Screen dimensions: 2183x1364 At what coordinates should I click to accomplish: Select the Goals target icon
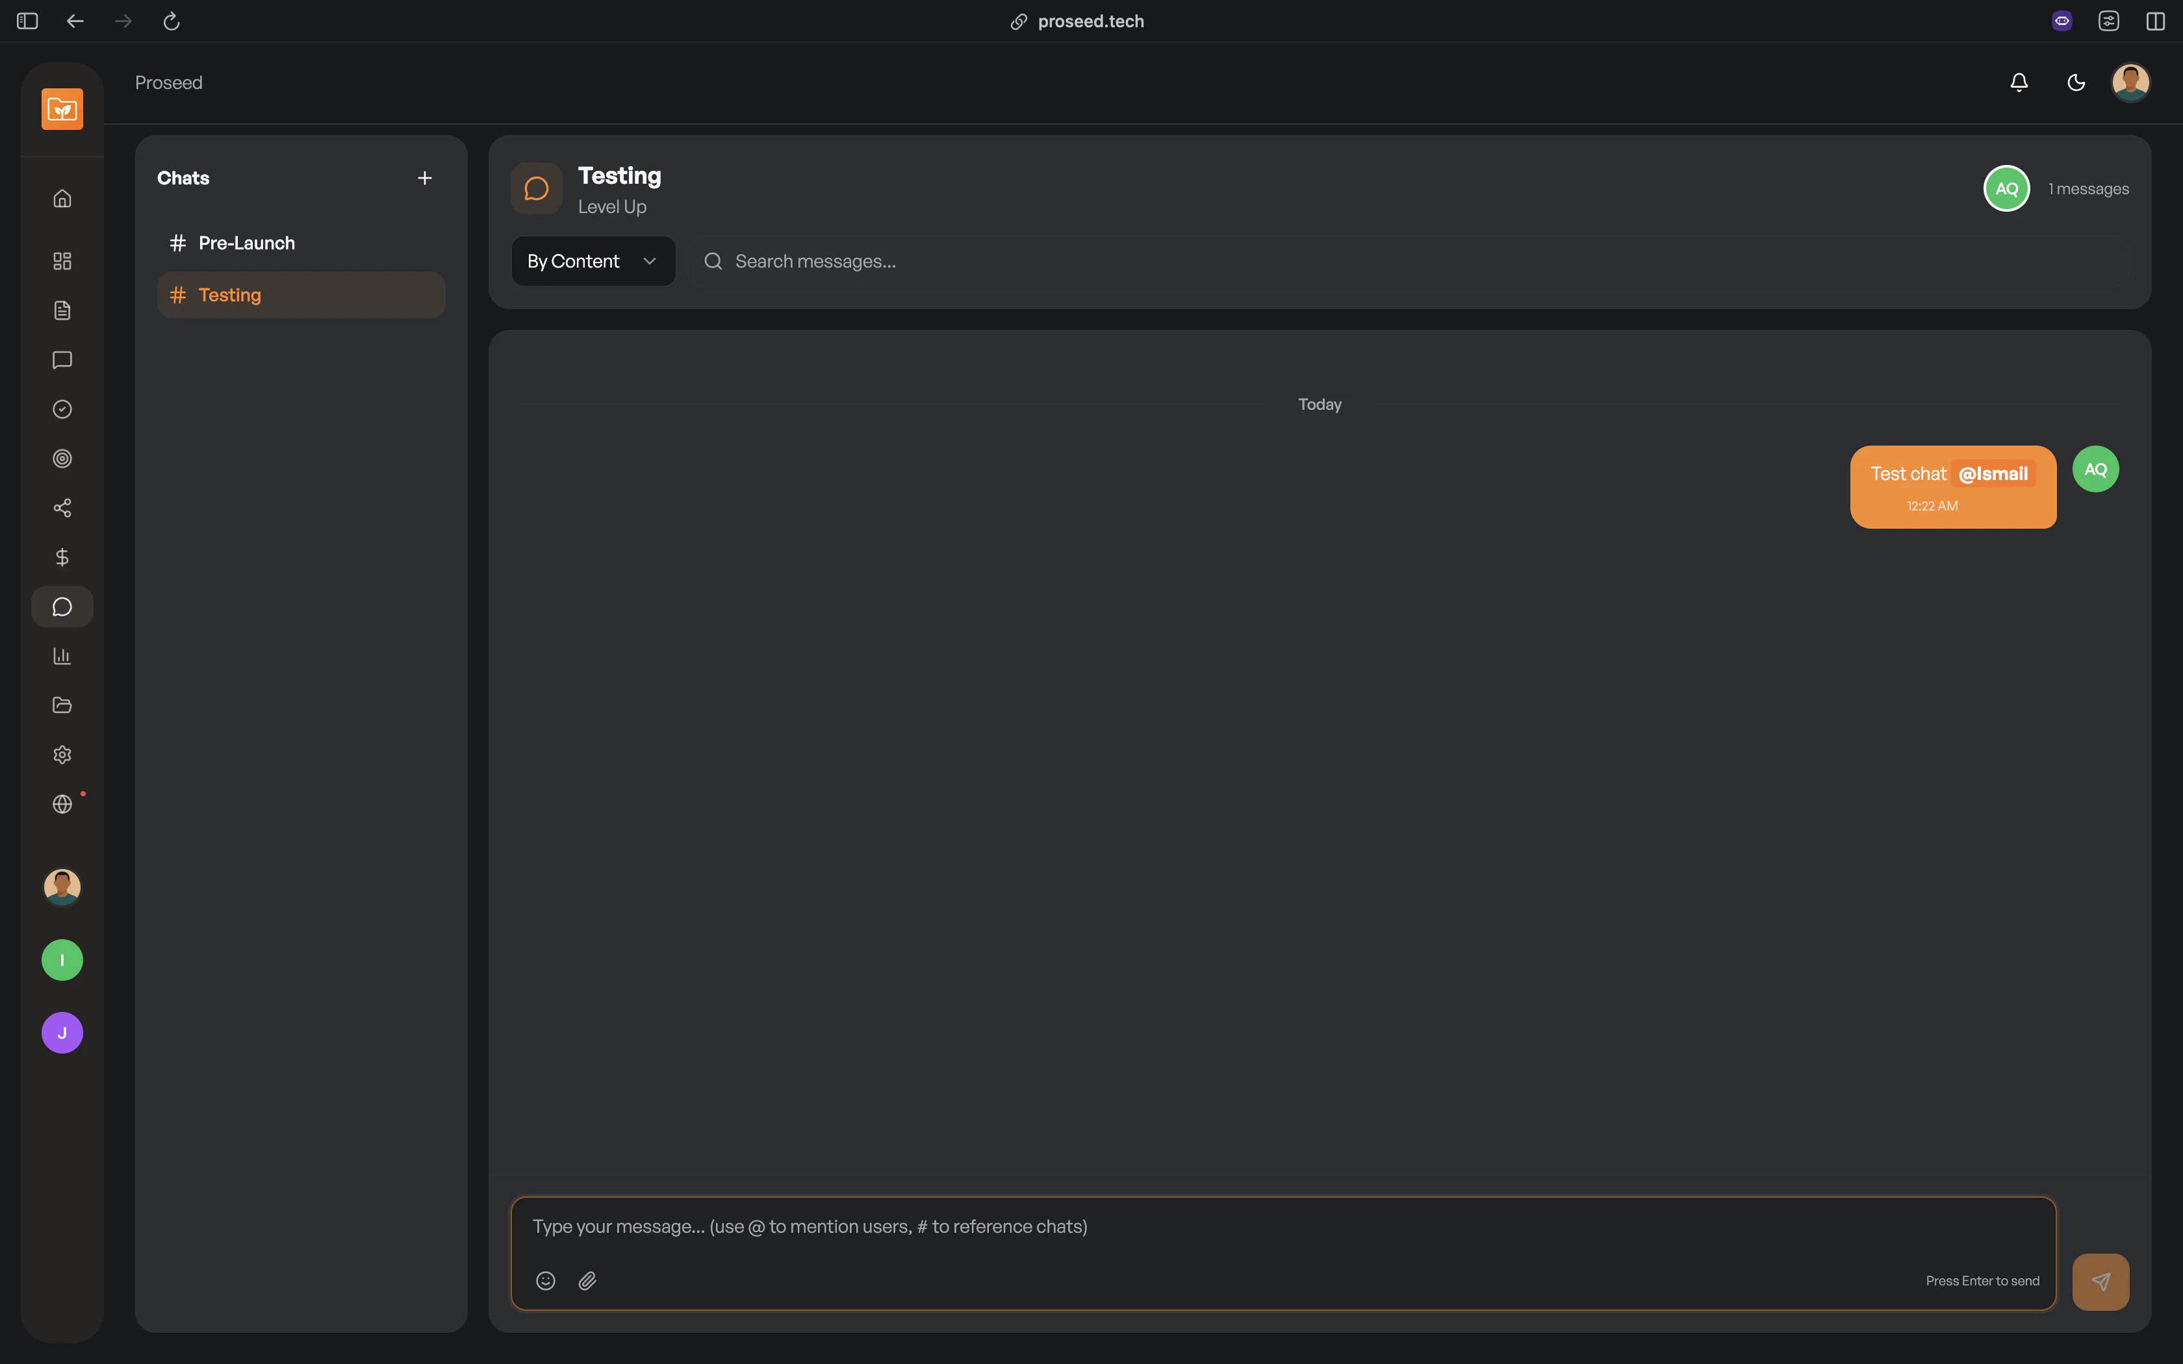pyautogui.click(x=61, y=459)
